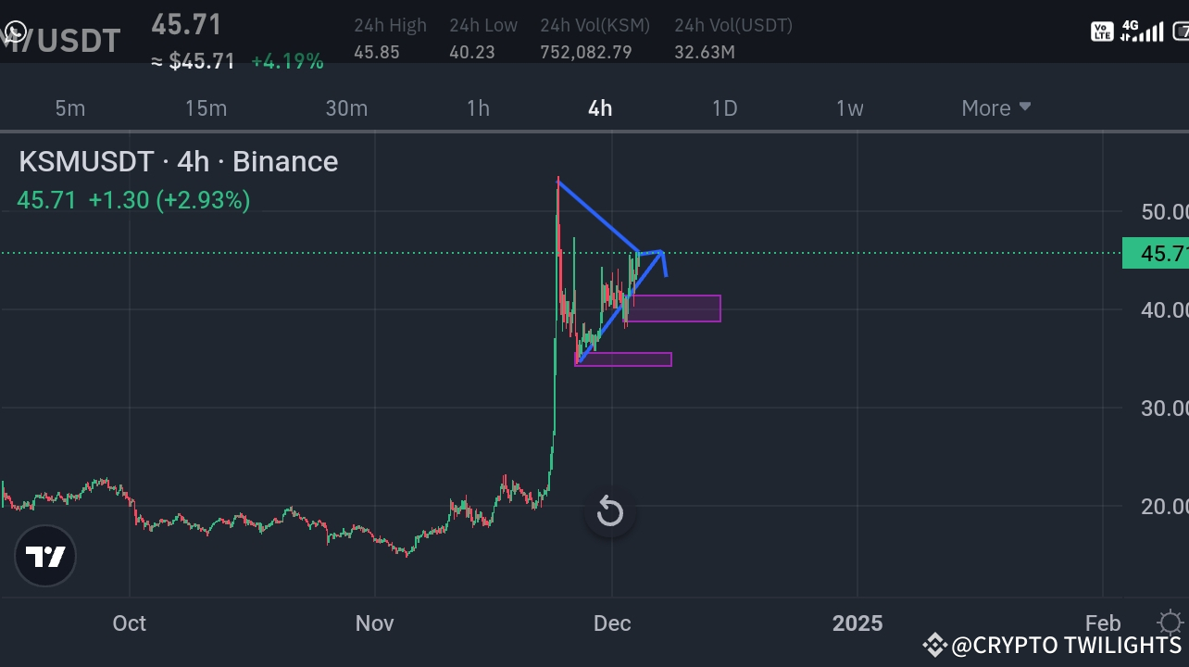
Task: Open the floating WhatsApp chat bubble
Action: [15, 31]
